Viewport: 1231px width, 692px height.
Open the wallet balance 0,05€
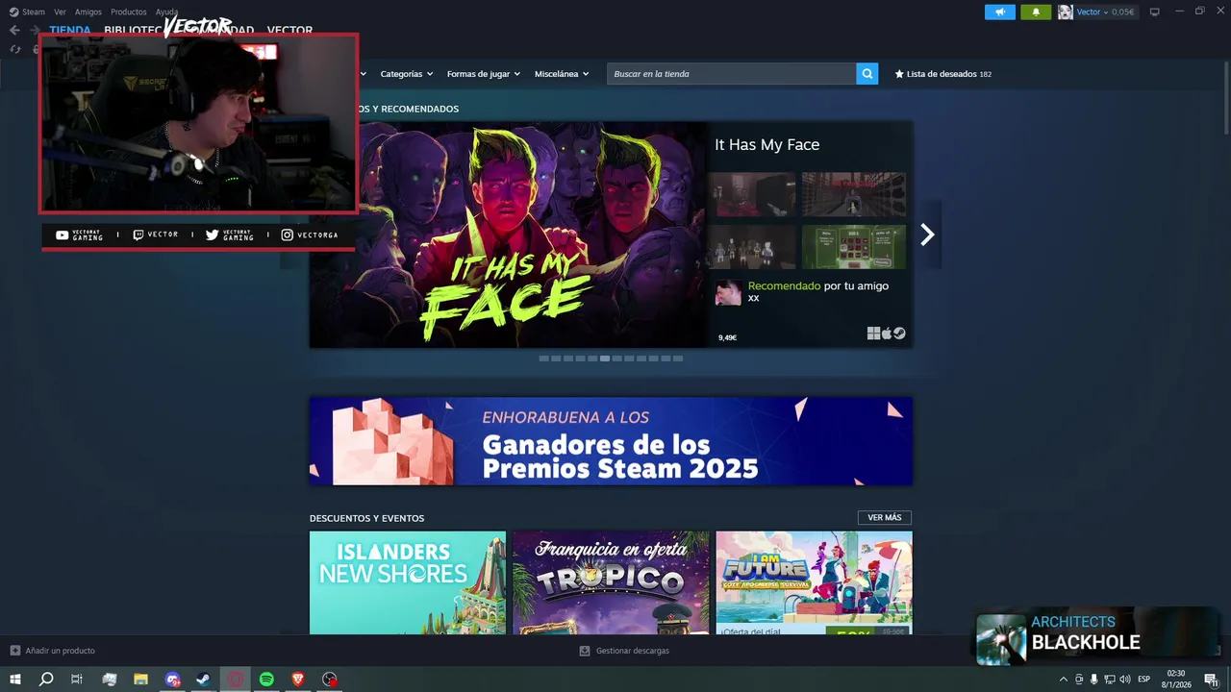(x=1122, y=12)
